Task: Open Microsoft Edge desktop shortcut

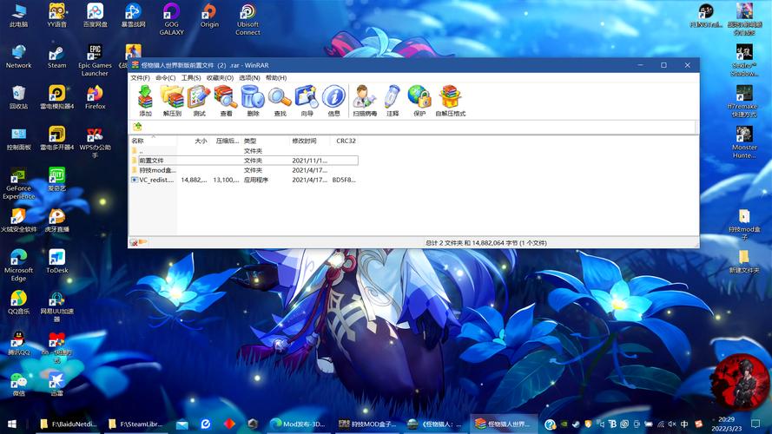Action: [18, 266]
